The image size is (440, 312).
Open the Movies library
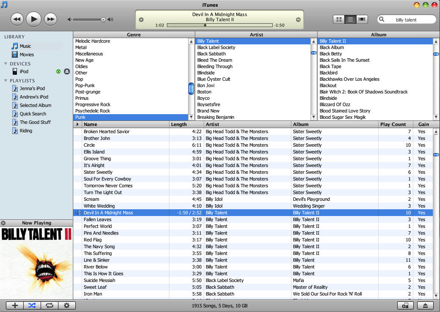tap(27, 55)
